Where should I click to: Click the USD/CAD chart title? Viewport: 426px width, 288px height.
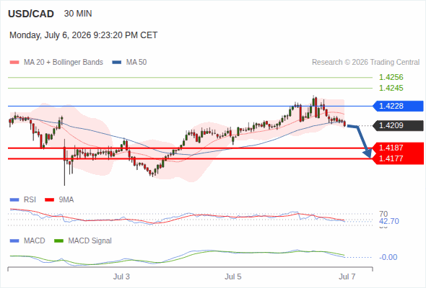(x=31, y=14)
